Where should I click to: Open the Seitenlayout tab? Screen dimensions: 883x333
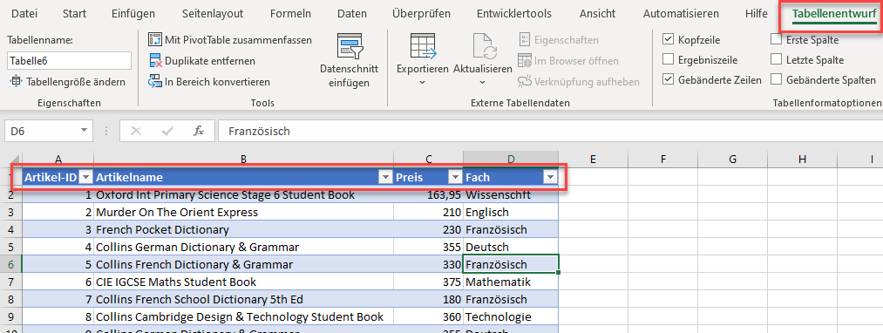pos(213,14)
